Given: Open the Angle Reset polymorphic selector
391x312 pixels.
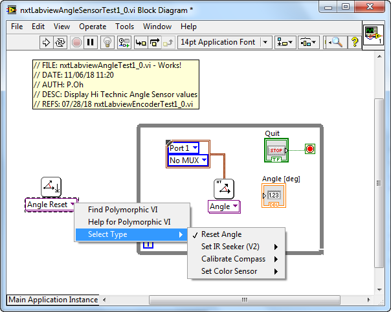Looking at the screenshot, I should pyautogui.click(x=51, y=205).
